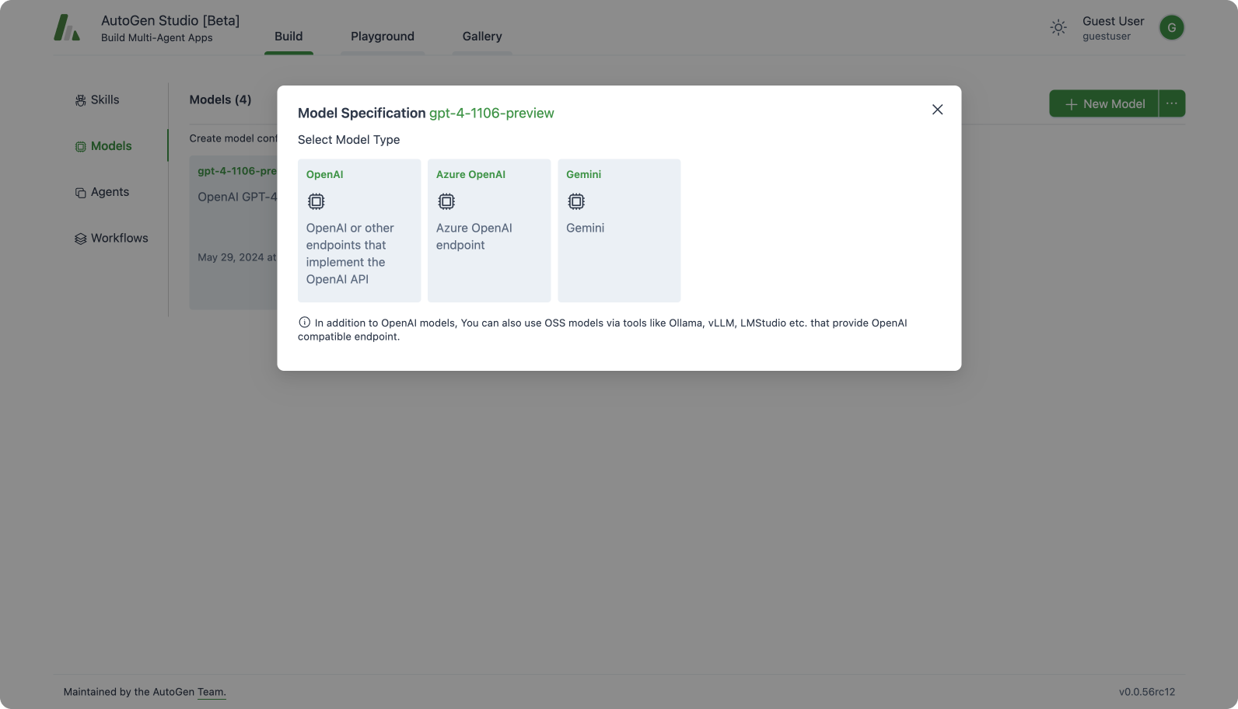Image resolution: width=1238 pixels, height=709 pixels.
Task: Select the OpenAI model type title
Action: [325, 174]
